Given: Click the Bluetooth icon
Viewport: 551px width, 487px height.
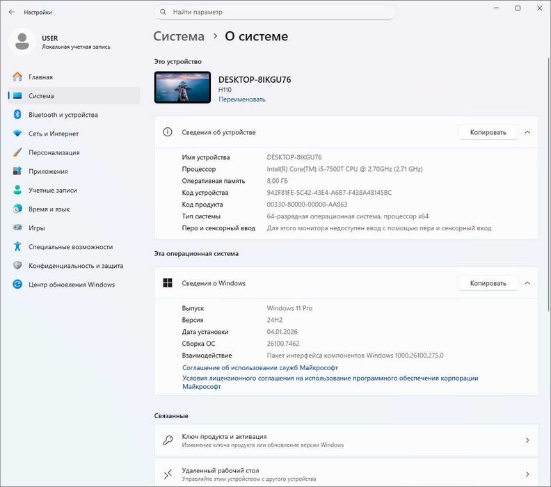Looking at the screenshot, I should click(x=17, y=115).
